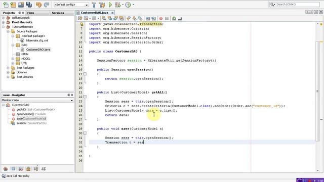Expand the AplikasiLogistik project node
This screenshot has height=182, width=324.
coord(4,18)
